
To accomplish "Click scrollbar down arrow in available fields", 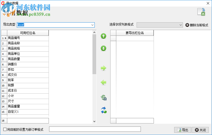I will click(94, 121).
